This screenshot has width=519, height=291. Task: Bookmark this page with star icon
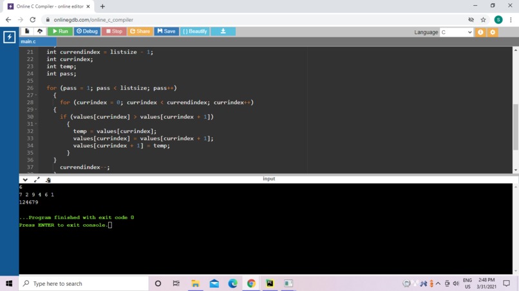[483, 20]
